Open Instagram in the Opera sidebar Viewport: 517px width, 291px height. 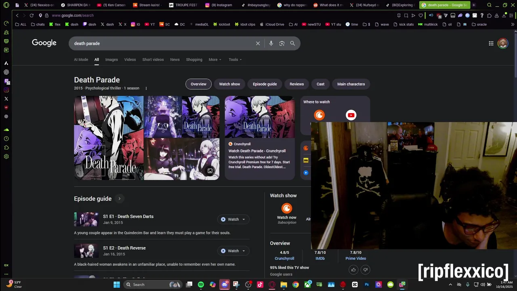point(6,90)
